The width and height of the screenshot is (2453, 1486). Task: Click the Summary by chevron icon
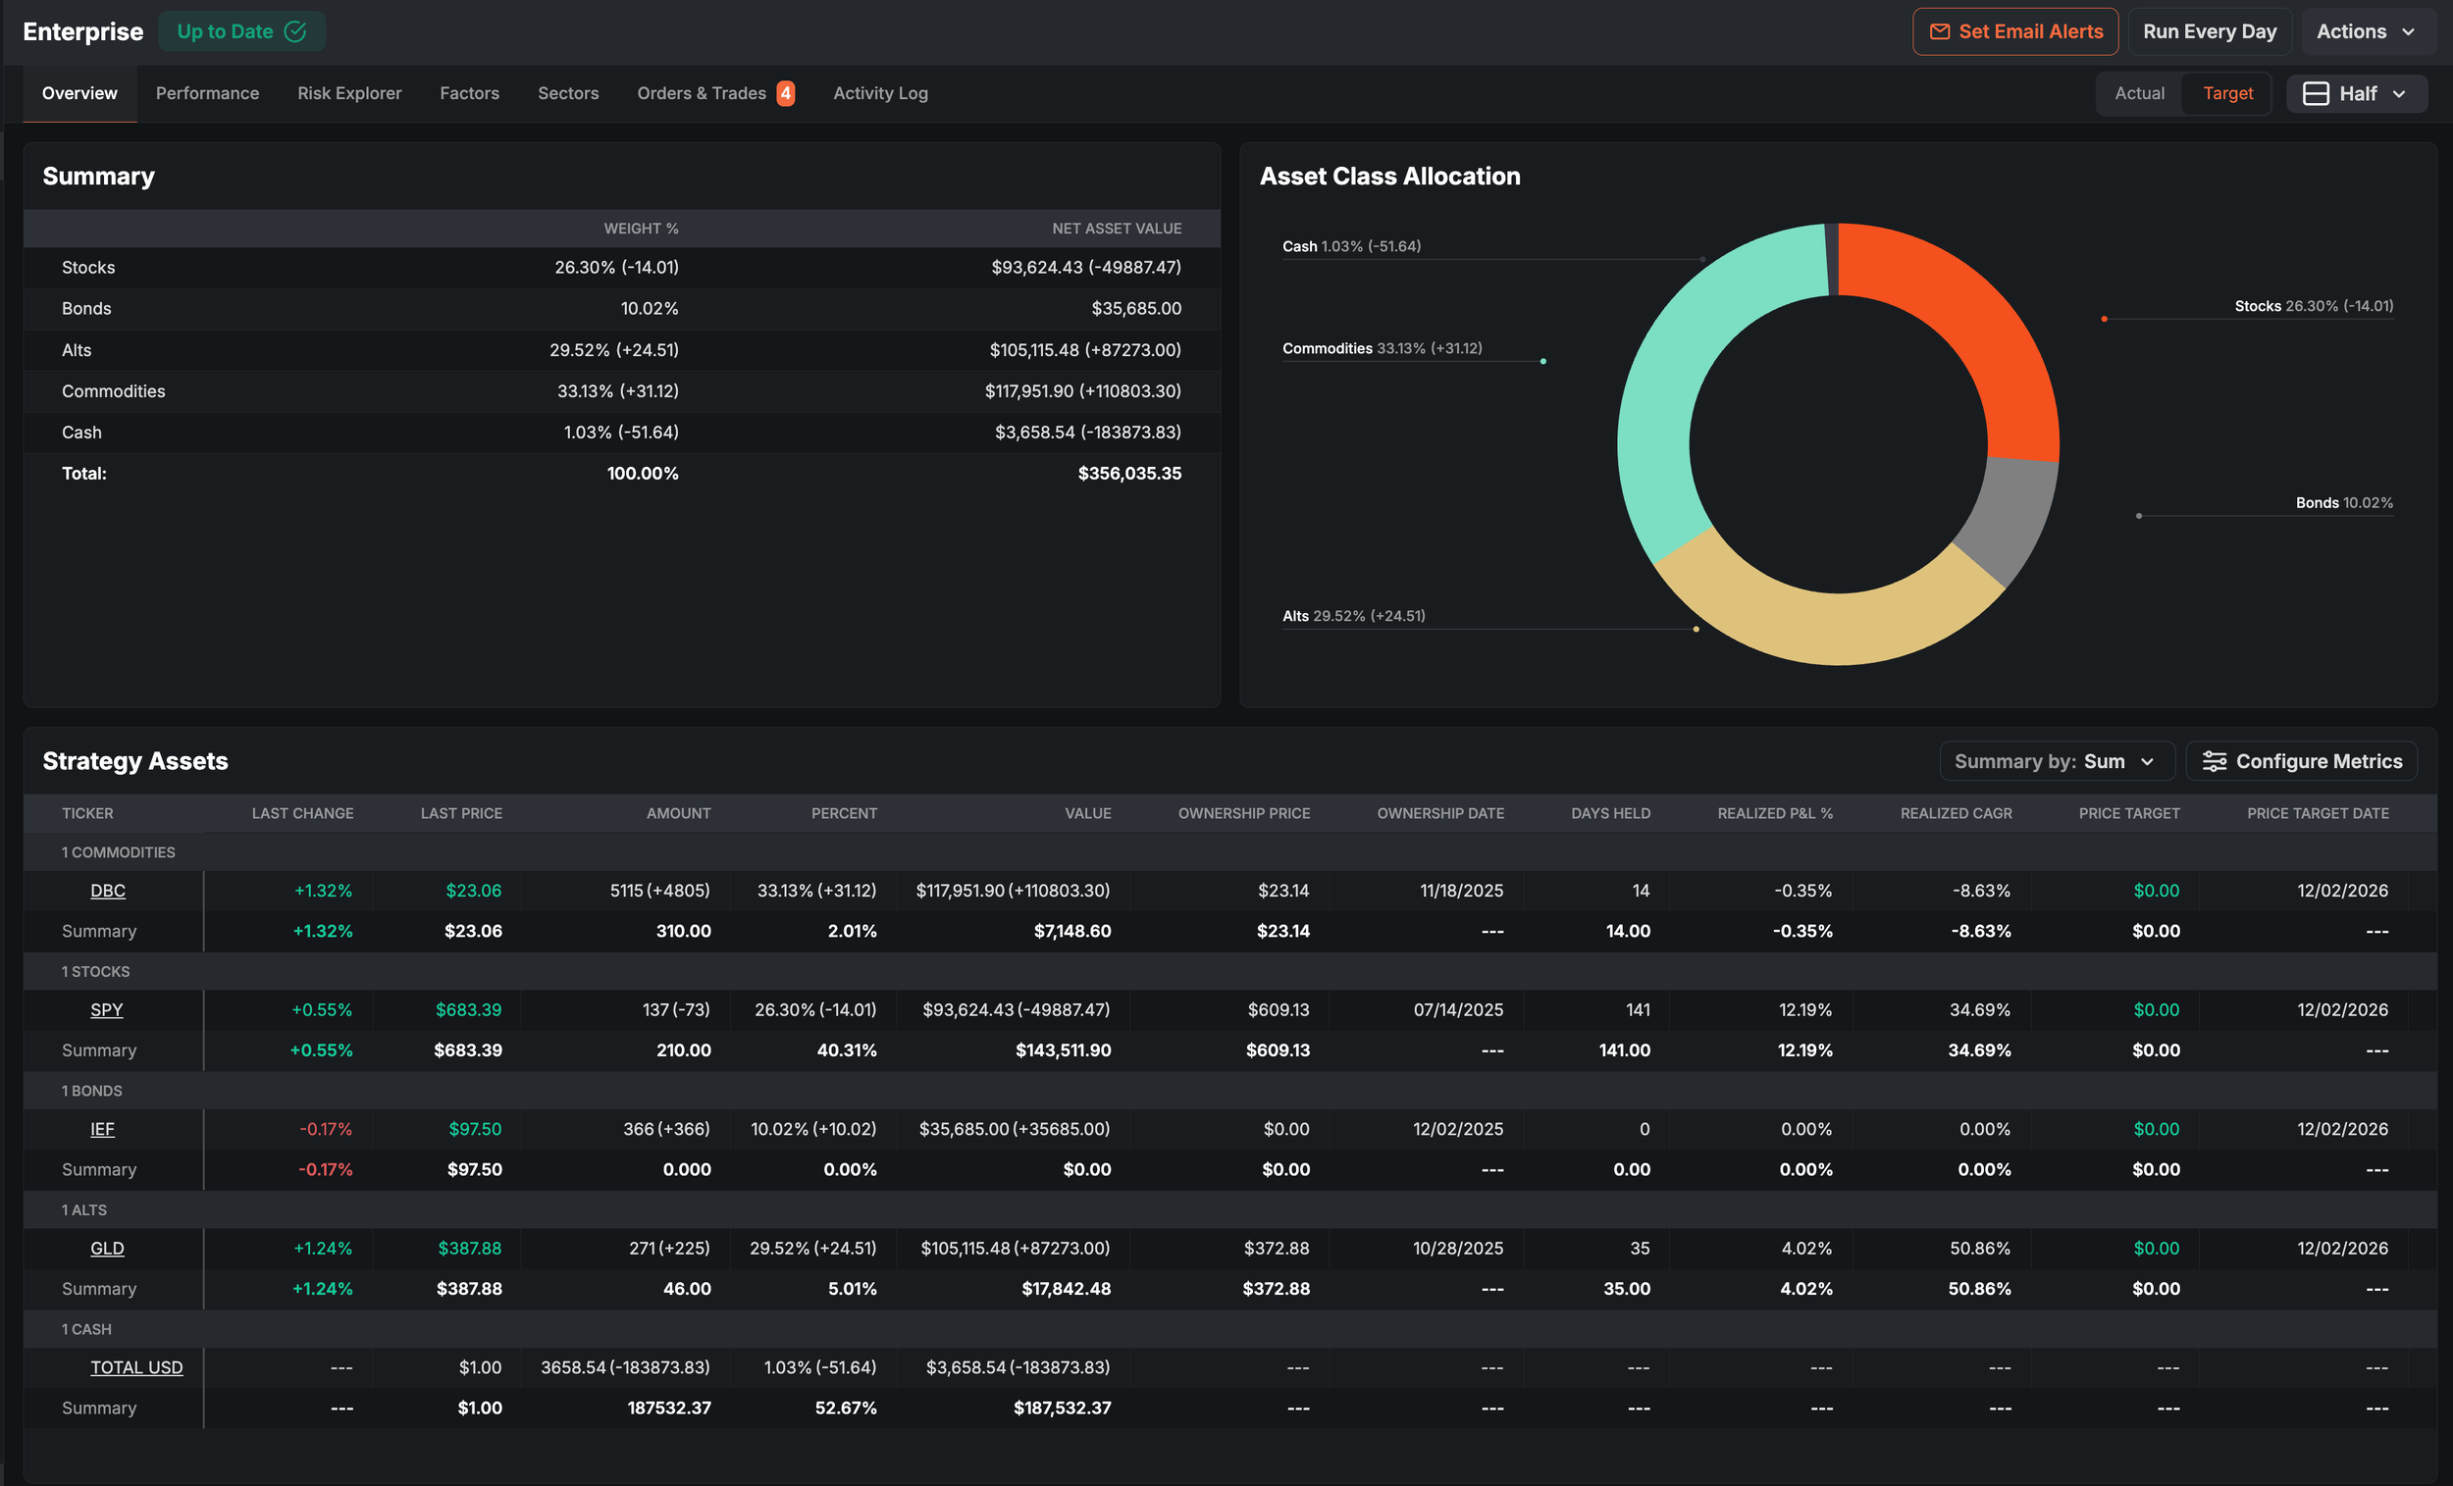[2148, 761]
